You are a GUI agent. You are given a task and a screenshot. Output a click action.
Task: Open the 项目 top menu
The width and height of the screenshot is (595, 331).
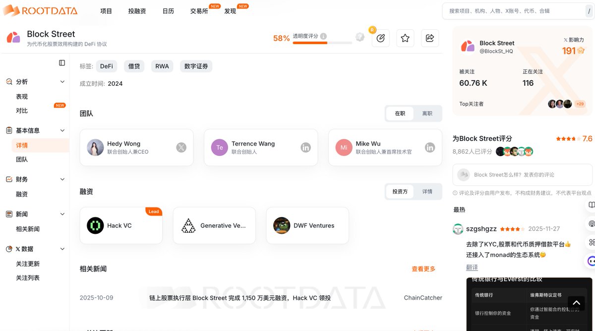pos(106,11)
